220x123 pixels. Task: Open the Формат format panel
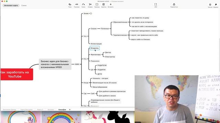click(216, 5)
